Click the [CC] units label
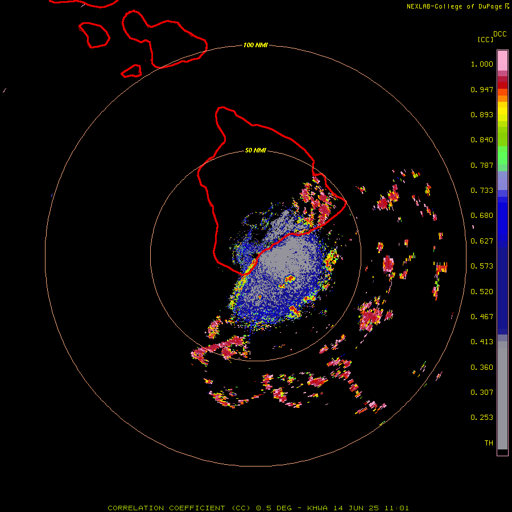 485,39
